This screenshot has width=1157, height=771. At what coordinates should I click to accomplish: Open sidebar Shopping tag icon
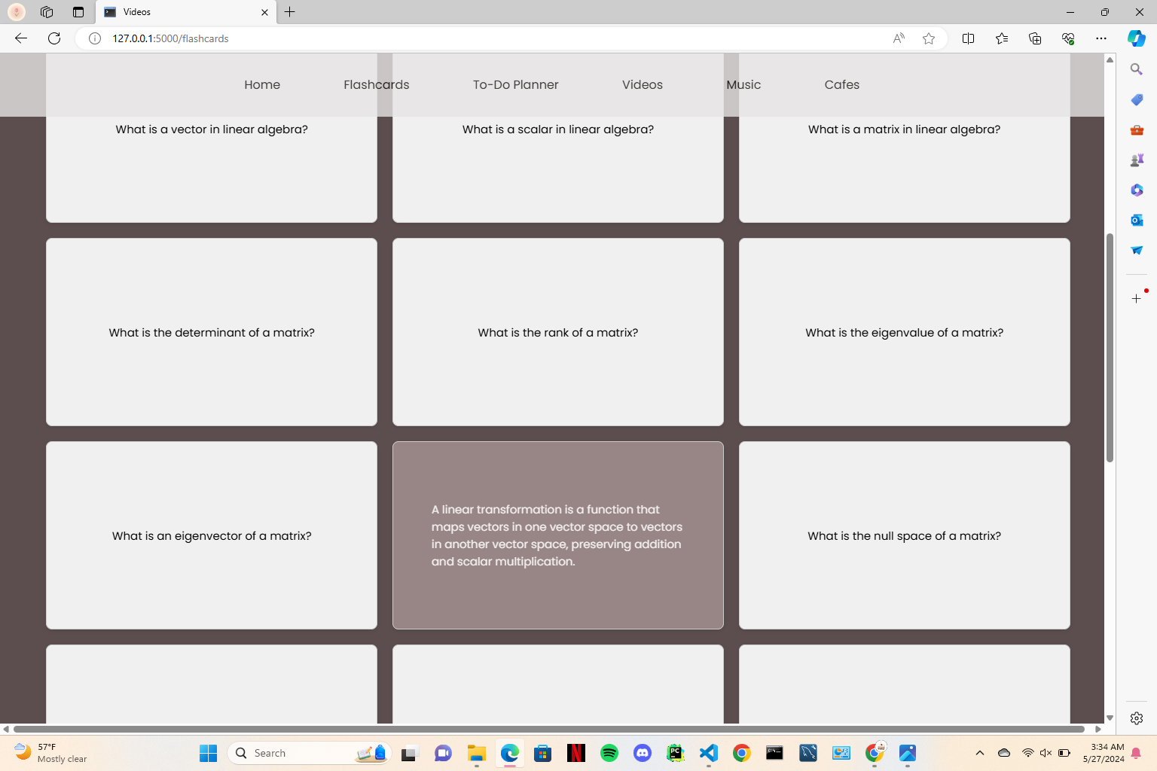(x=1137, y=99)
